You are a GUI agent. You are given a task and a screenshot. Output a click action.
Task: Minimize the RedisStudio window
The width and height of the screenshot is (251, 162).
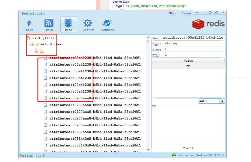click(x=203, y=12)
